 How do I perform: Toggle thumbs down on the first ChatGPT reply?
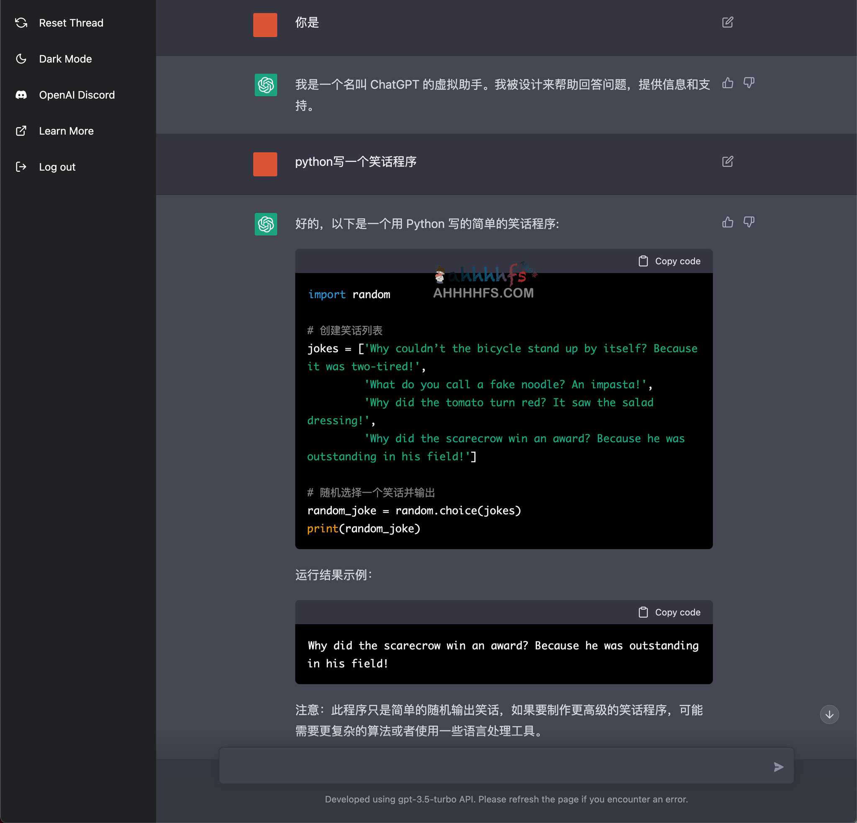(x=749, y=83)
